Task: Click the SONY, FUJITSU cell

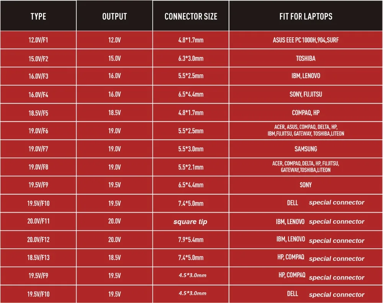Action: tap(306, 94)
